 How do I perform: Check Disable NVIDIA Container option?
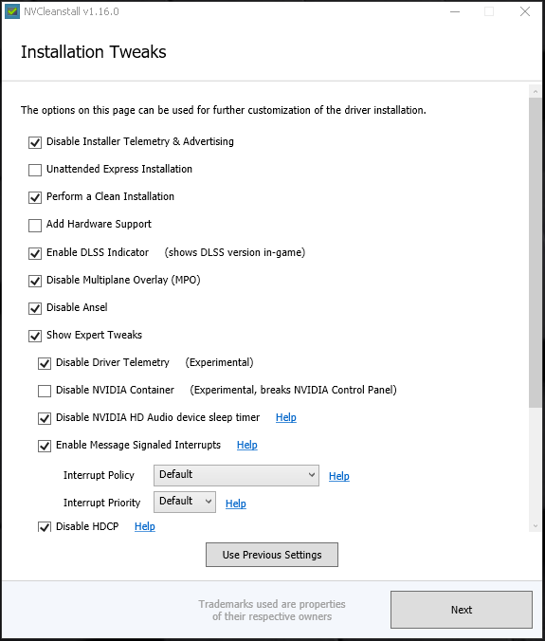pyautogui.click(x=45, y=391)
